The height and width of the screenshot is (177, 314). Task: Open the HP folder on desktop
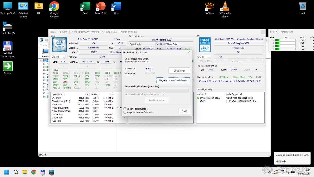point(39,8)
